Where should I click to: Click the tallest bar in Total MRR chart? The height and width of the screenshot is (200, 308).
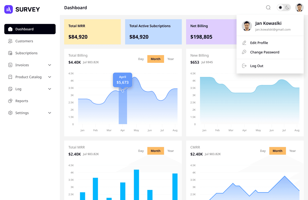coord(137,185)
